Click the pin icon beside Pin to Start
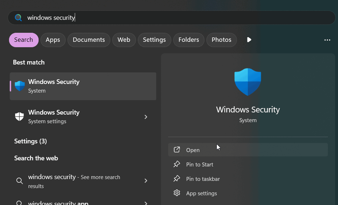The height and width of the screenshot is (205, 338). [177, 164]
